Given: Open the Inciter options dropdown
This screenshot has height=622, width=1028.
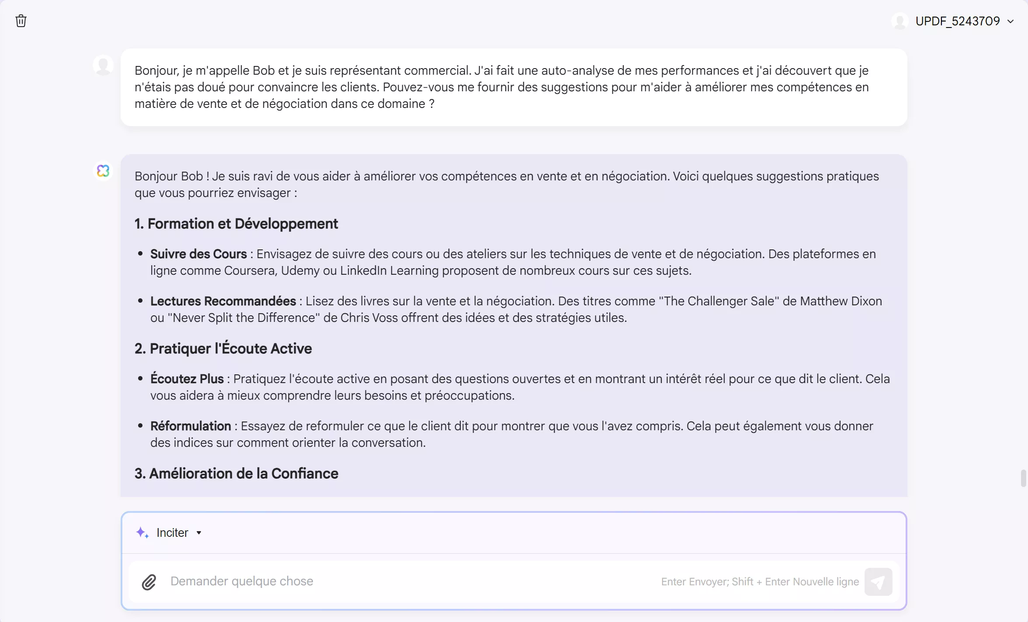Looking at the screenshot, I should click(x=200, y=533).
